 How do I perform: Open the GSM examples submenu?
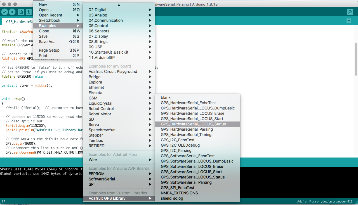point(119,98)
